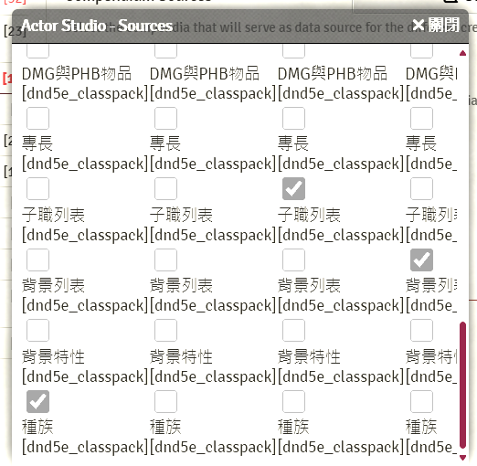The image size is (477, 466).
Task: Toggle 種族 checkbox in the fourth column
Action: [x=421, y=401]
